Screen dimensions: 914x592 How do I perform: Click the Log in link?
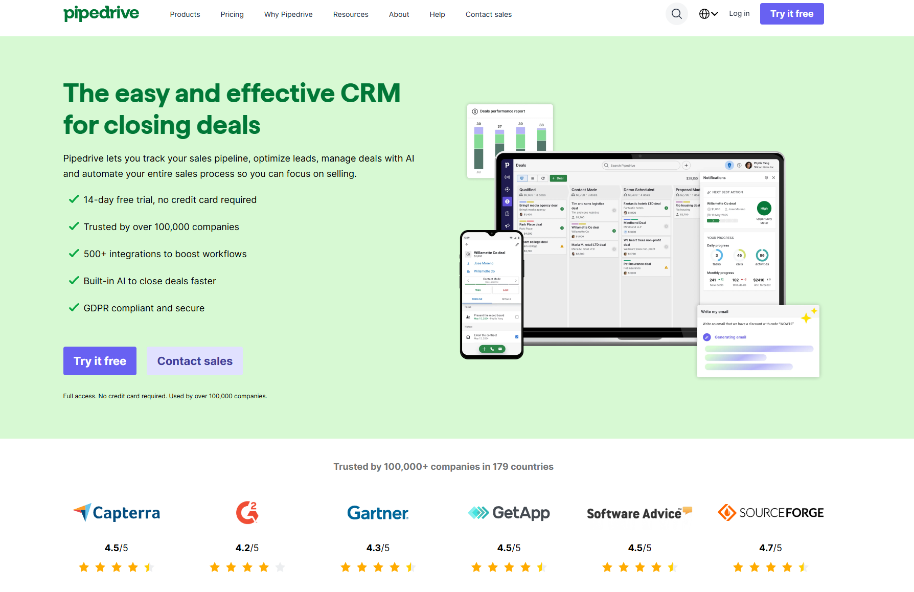739,14
